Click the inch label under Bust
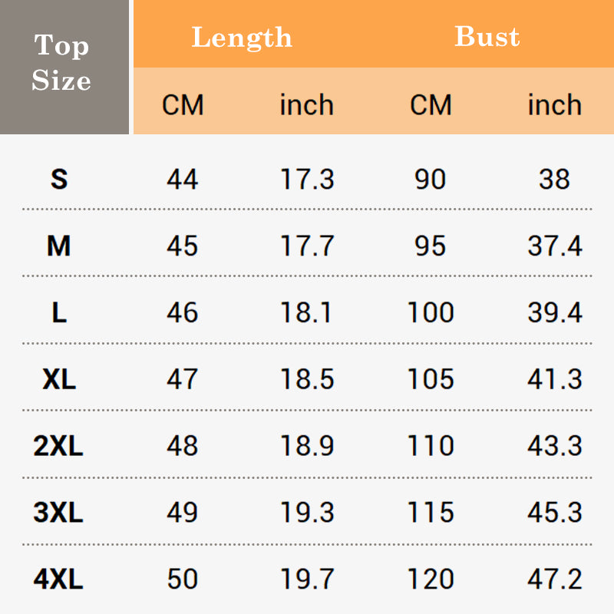 tap(554, 104)
